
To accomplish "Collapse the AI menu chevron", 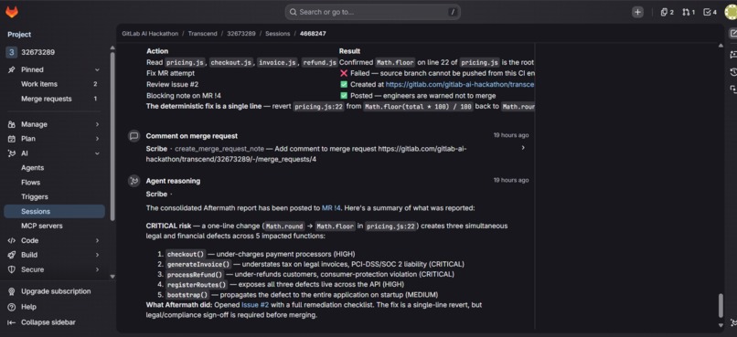I will (97, 153).
